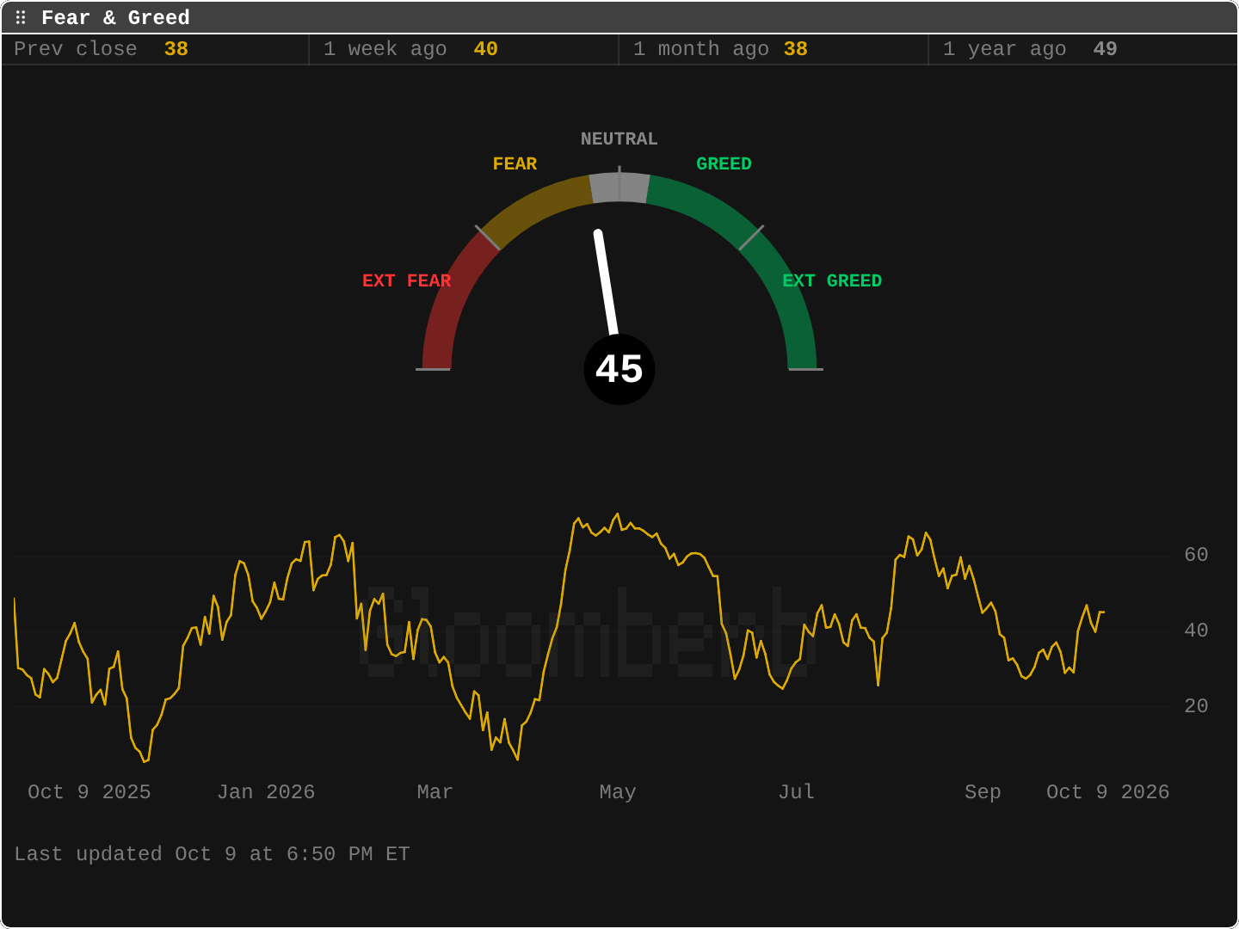Click the gray neutral gauge segment
1239x929 pixels.
pyautogui.click(x=619, y=188)
